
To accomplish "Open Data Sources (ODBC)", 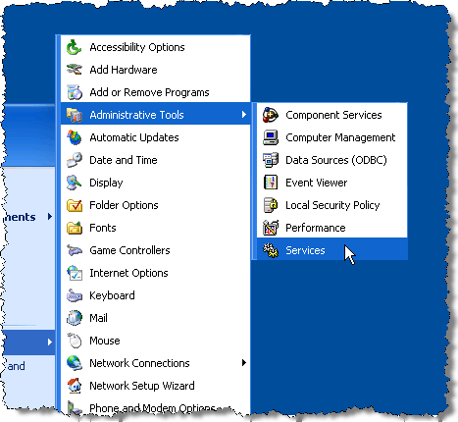I will (x=332, y=160).
